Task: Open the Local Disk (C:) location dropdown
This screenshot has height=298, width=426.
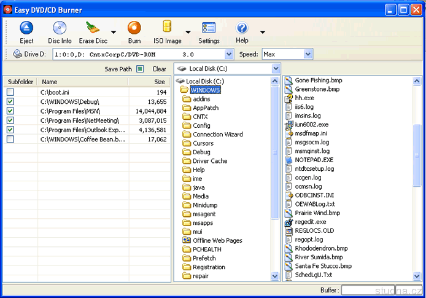Action: click(276, 69)
